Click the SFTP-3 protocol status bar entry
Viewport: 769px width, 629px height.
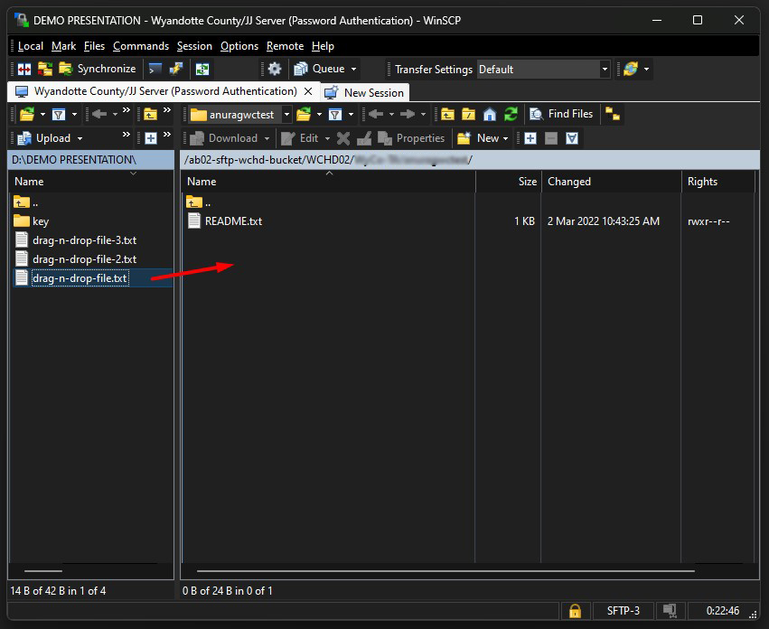coord(623,611)
